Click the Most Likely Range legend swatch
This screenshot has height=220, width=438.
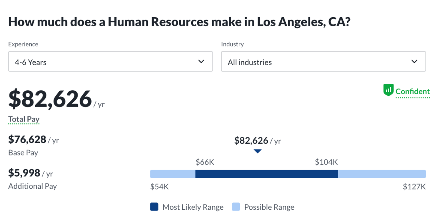[x=154, y=207]
